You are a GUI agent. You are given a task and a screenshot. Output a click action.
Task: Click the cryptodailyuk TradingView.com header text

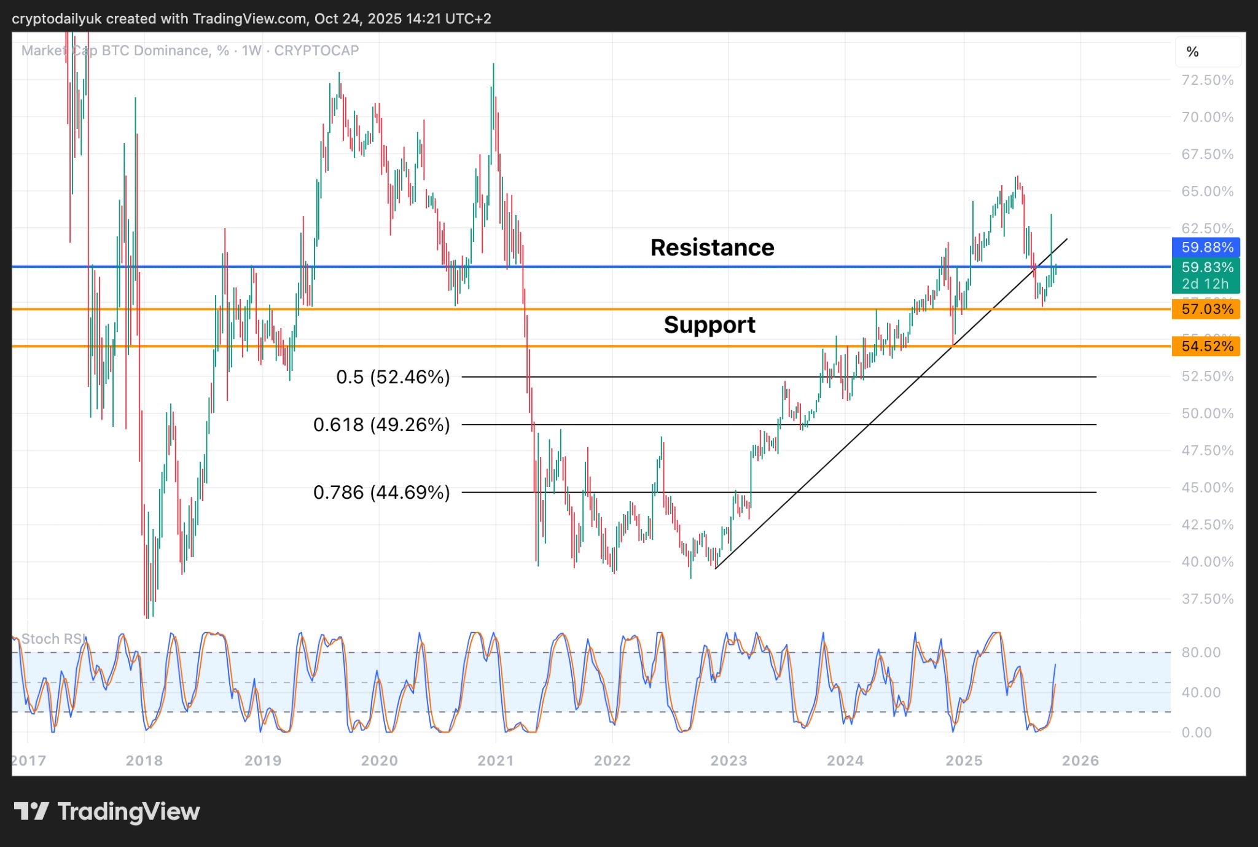point(251,18)
